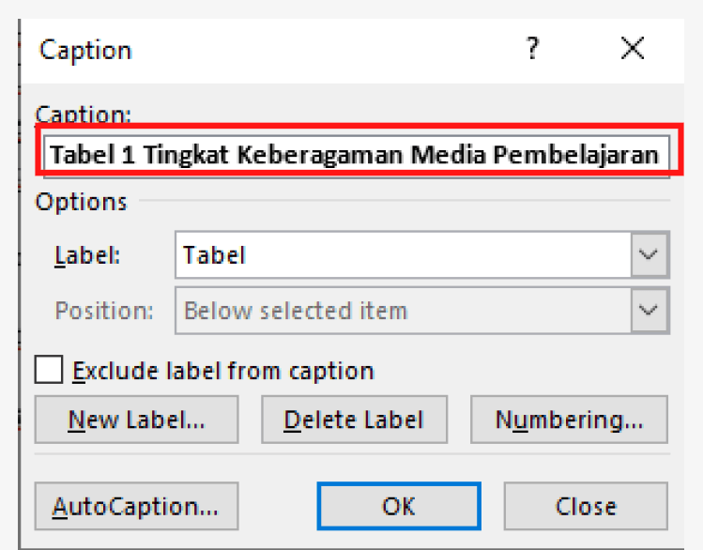Confirm the caption with OK
The width and height of the screenshot is (703, 550).
[x=399, y=507]
